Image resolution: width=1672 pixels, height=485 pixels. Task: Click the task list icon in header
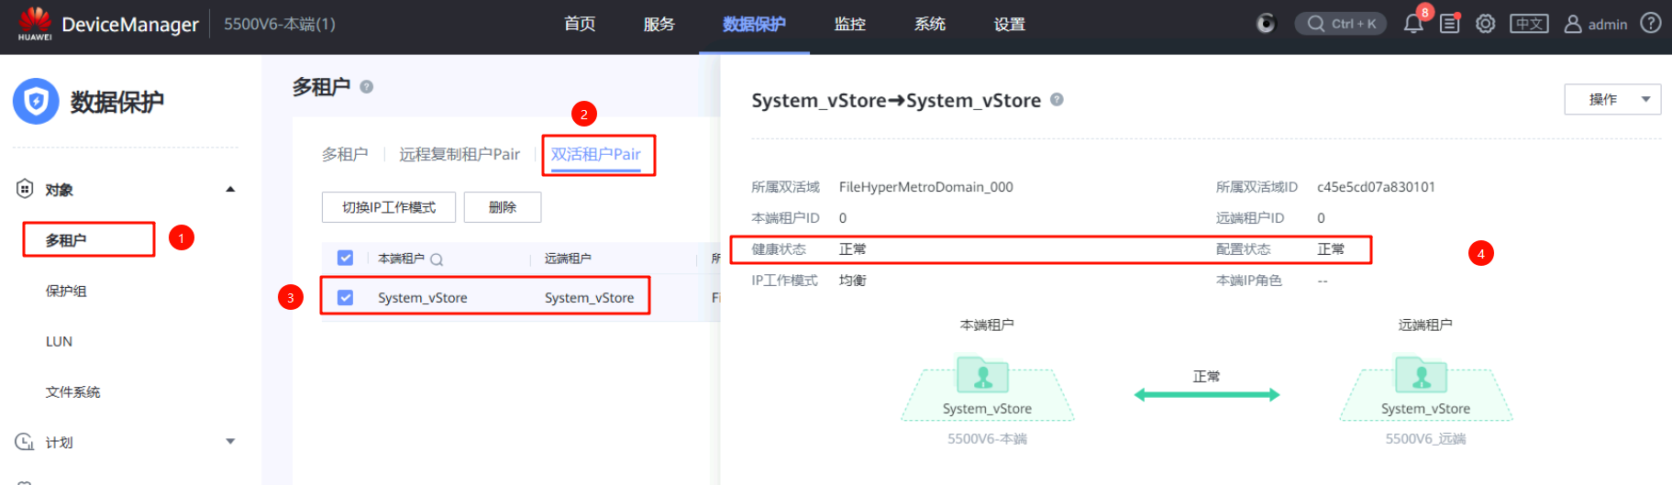pos(1449,24)
